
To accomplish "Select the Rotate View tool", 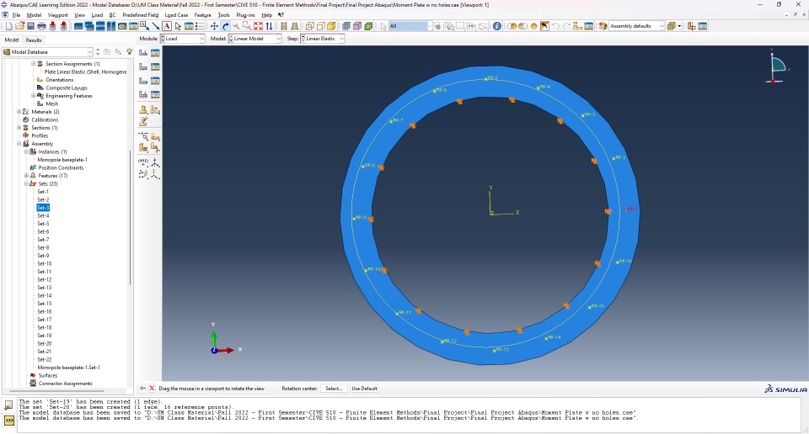I will click(226, 26).
